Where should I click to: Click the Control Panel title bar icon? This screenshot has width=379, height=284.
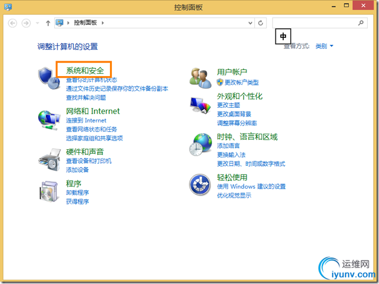coord(8,6)
